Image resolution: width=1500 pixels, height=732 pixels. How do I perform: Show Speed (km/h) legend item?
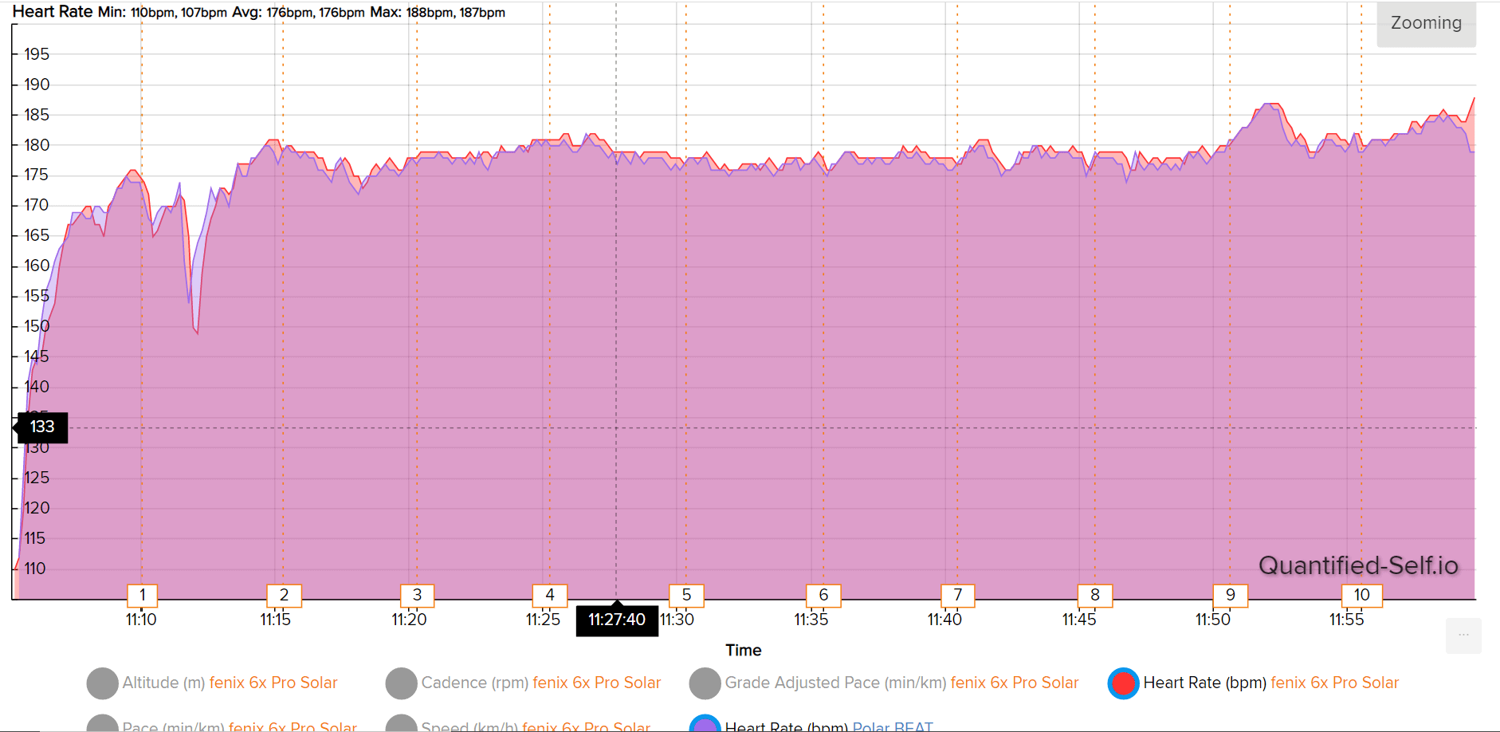tap(401, 725)
